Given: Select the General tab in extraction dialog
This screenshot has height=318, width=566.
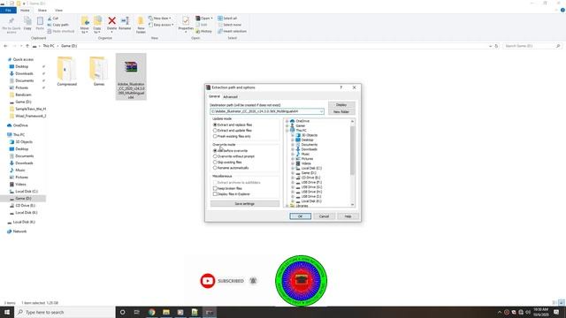Looking at the screenshot, I should point(214,96).
